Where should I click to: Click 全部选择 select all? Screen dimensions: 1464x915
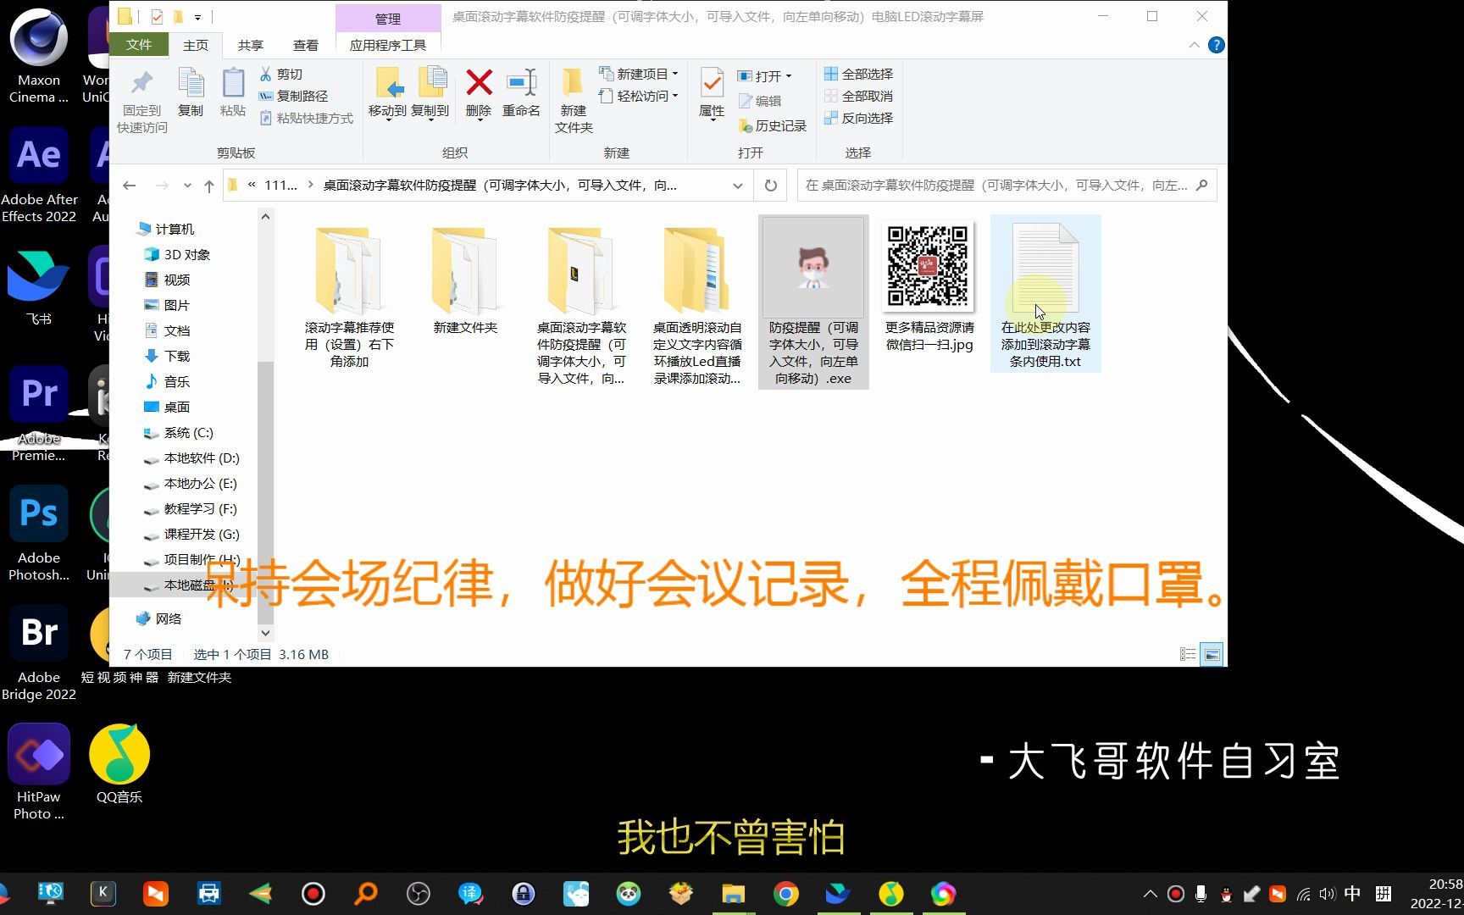pyautogui.click(x=858, y=75)
